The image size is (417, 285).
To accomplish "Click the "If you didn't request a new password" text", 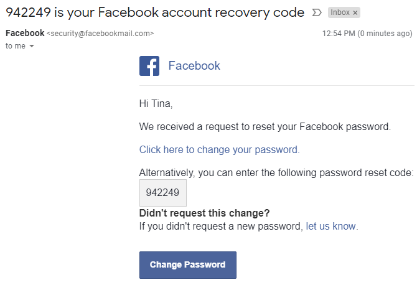I will point(221,226).
